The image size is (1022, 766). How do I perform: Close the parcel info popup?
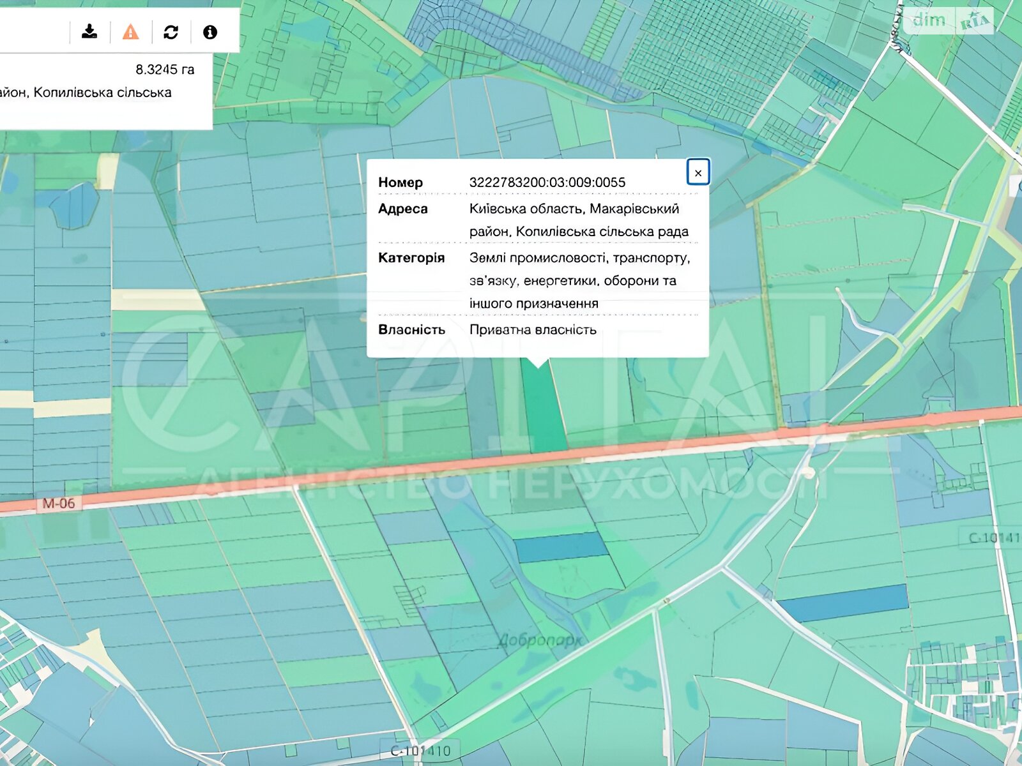tap(698, 172)
